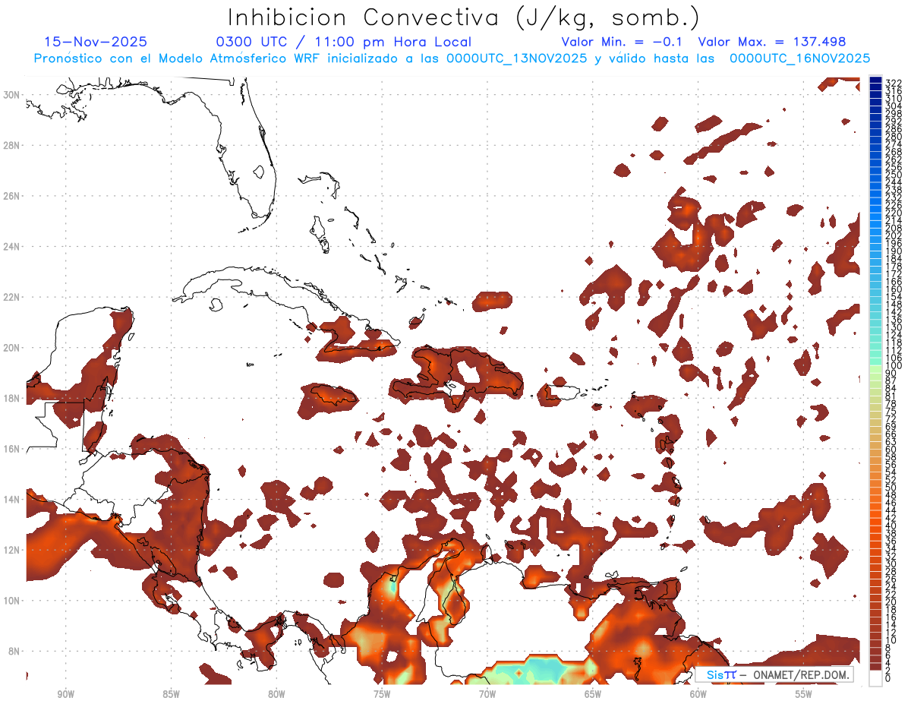Click the "100" value on the color scale
Viewport: 911px width, 704px height.
[894, 366]
